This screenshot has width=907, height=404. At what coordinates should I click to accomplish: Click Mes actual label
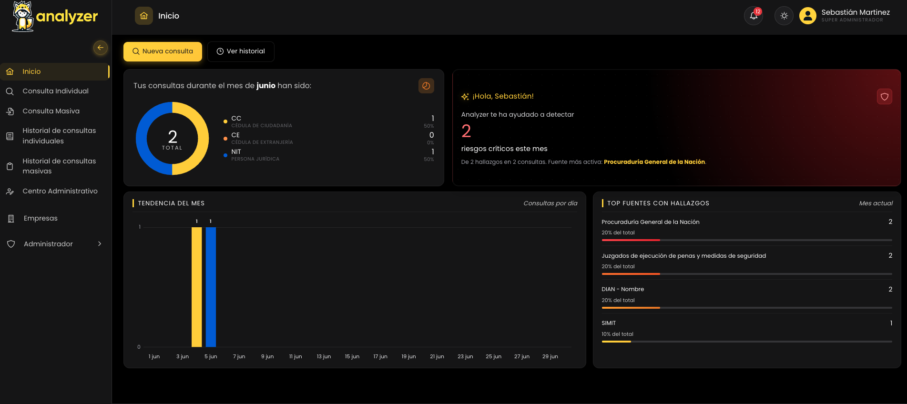(876, 203)
